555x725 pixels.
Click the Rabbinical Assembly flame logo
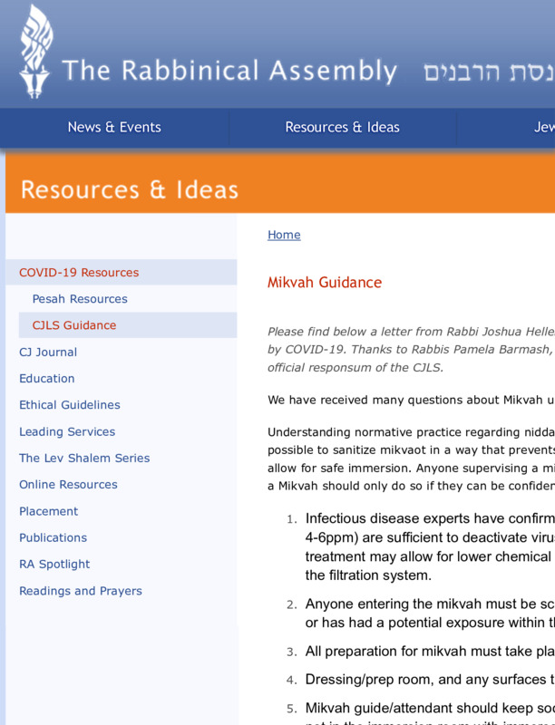[x=36, y=52]
